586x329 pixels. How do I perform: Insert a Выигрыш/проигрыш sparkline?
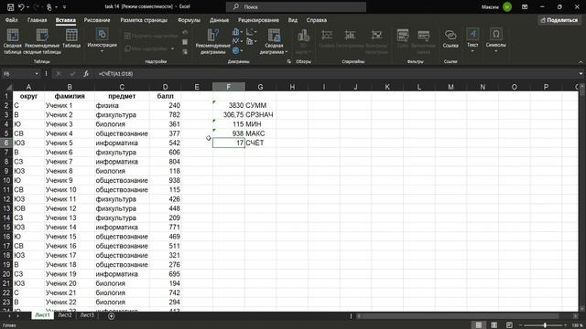376,42
